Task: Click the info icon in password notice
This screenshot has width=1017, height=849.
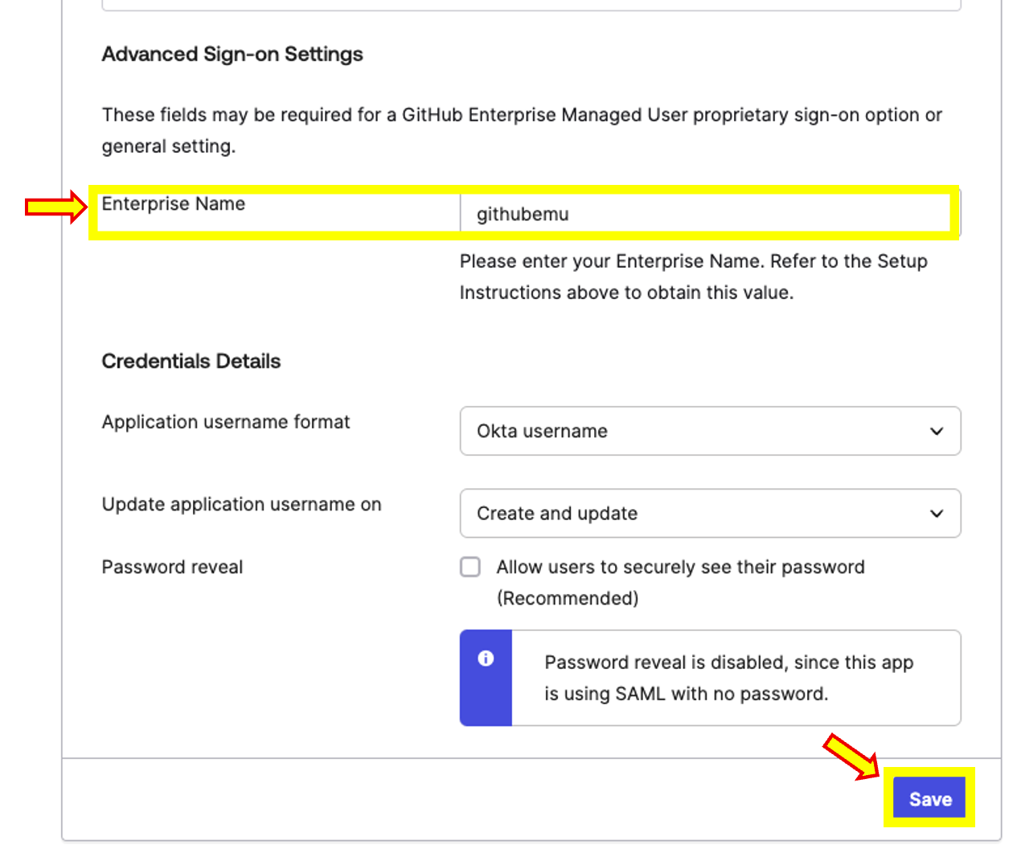Action: tap(486, 658)
